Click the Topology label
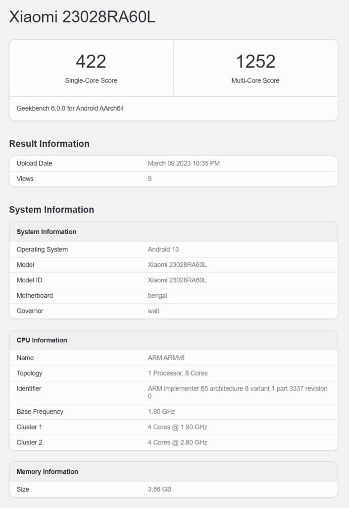This screenshot has width=349, height=508. coord(29,373)
